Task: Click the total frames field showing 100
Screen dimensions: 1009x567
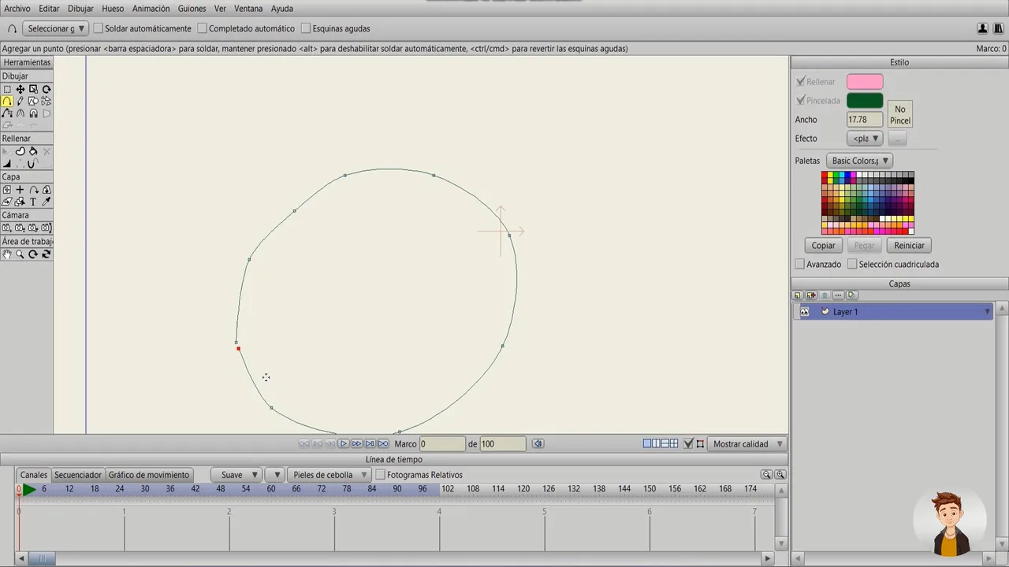Action: tap(503, 444)
